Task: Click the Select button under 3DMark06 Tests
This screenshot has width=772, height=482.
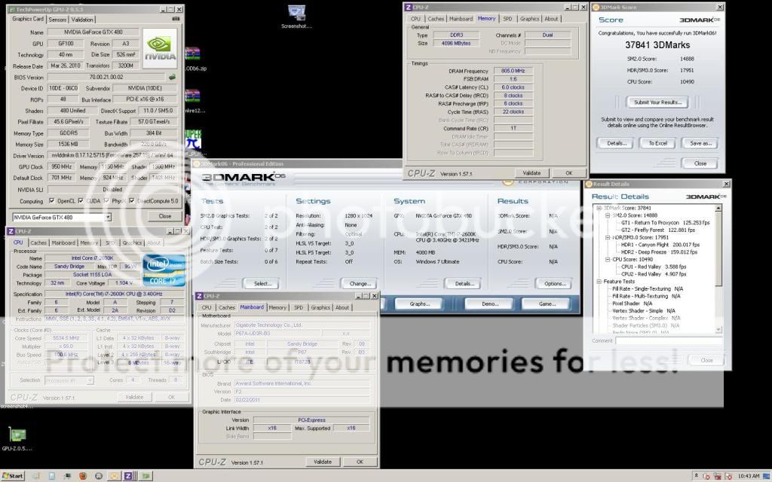Action: click(x=262, y=284)
